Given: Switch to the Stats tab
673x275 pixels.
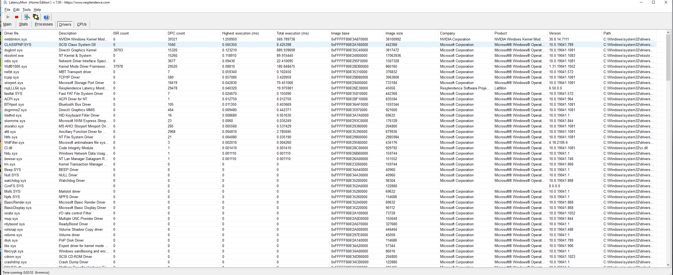Looking at the screenshot, I should coord(23,24).
